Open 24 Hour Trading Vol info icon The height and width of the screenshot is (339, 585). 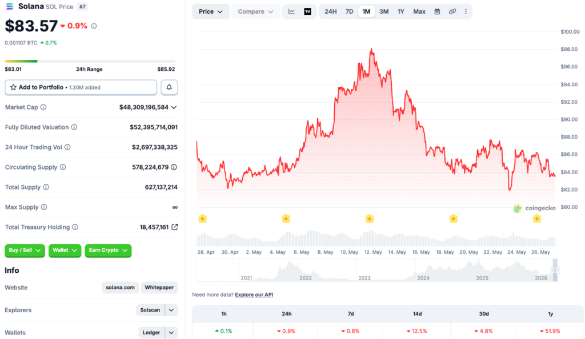click(67, 147)
